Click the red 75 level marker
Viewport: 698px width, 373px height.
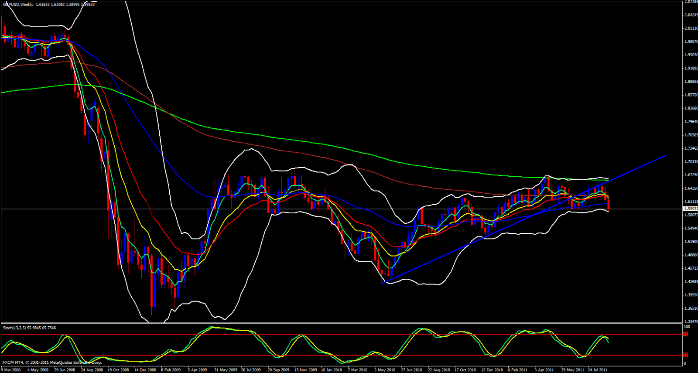click(685, 334)
